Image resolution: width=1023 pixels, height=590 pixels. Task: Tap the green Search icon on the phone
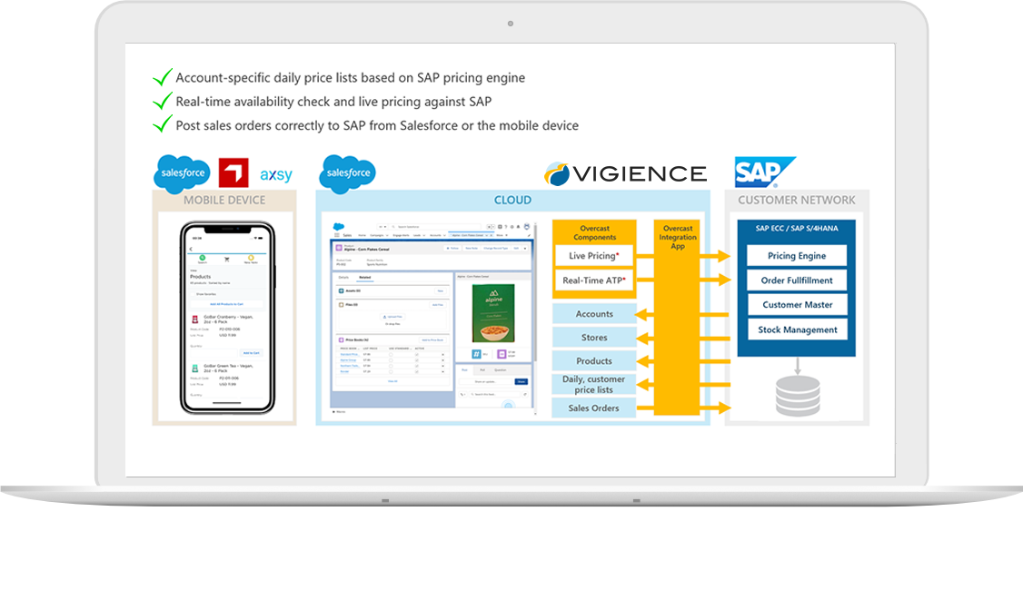203,258
